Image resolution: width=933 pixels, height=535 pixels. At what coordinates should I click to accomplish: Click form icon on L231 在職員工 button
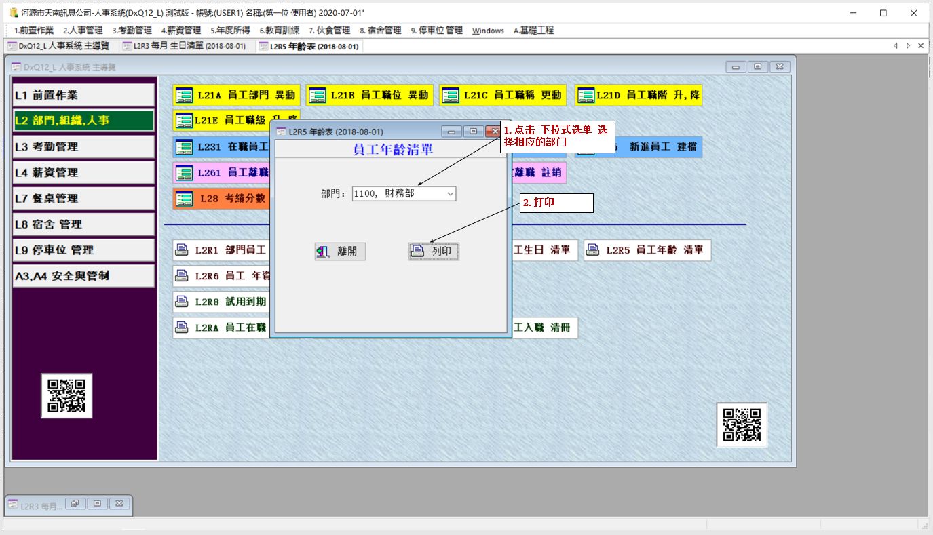184,146
